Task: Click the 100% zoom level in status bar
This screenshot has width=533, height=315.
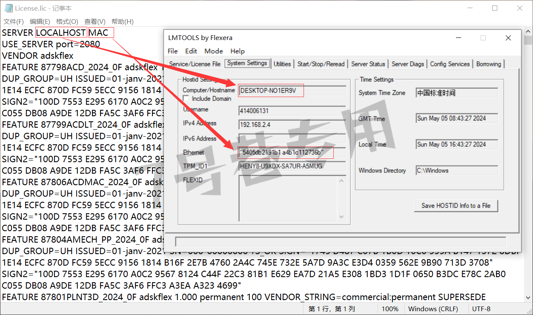Action: click(x=390, y=309)
